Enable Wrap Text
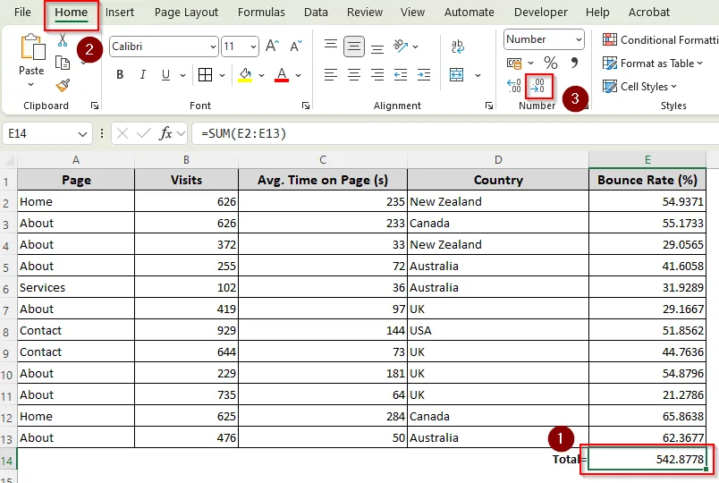Screen dimensions: 719x483 click(x=457, y=47)
